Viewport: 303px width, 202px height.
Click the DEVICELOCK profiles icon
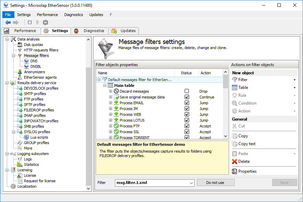coord(20,88)
